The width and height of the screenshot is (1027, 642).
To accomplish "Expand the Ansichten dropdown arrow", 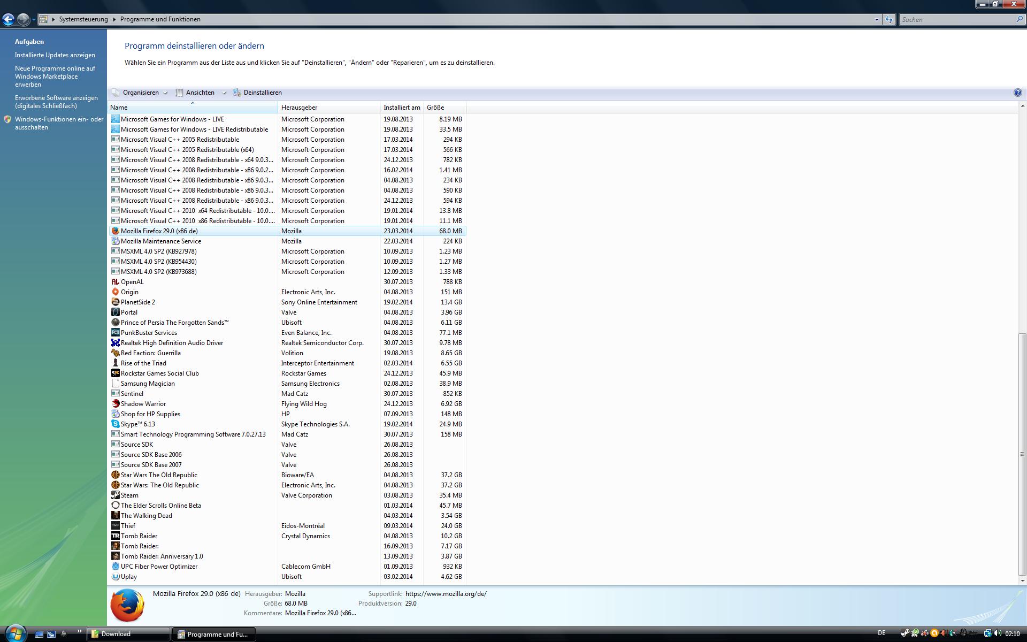I will [224, 93].
